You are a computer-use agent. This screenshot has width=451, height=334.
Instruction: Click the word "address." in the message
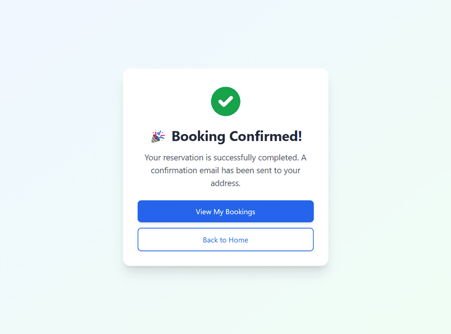(225, 183)
